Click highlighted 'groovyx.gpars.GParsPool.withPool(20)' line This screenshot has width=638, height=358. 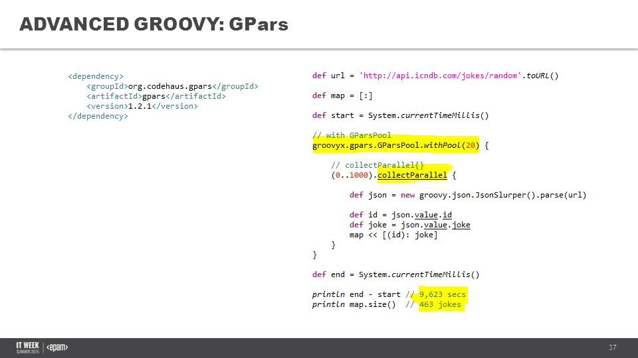(x=396, y=145)
